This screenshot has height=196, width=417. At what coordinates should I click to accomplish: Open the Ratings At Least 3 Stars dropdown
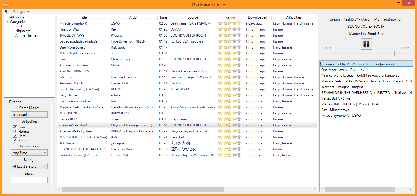click(x=29, y=167)
